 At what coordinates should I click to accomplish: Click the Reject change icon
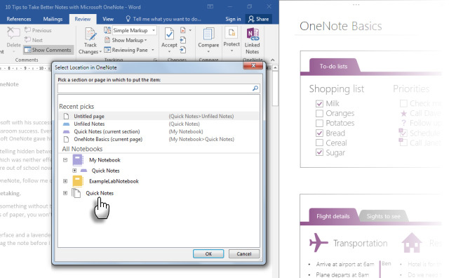tap(182, 30)
